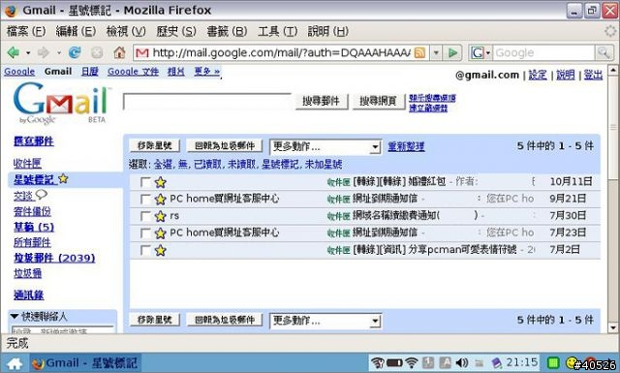The image size is (620, 373).
Task: Open the 草稿 (5) folder
Action: [x=34, y=227]
